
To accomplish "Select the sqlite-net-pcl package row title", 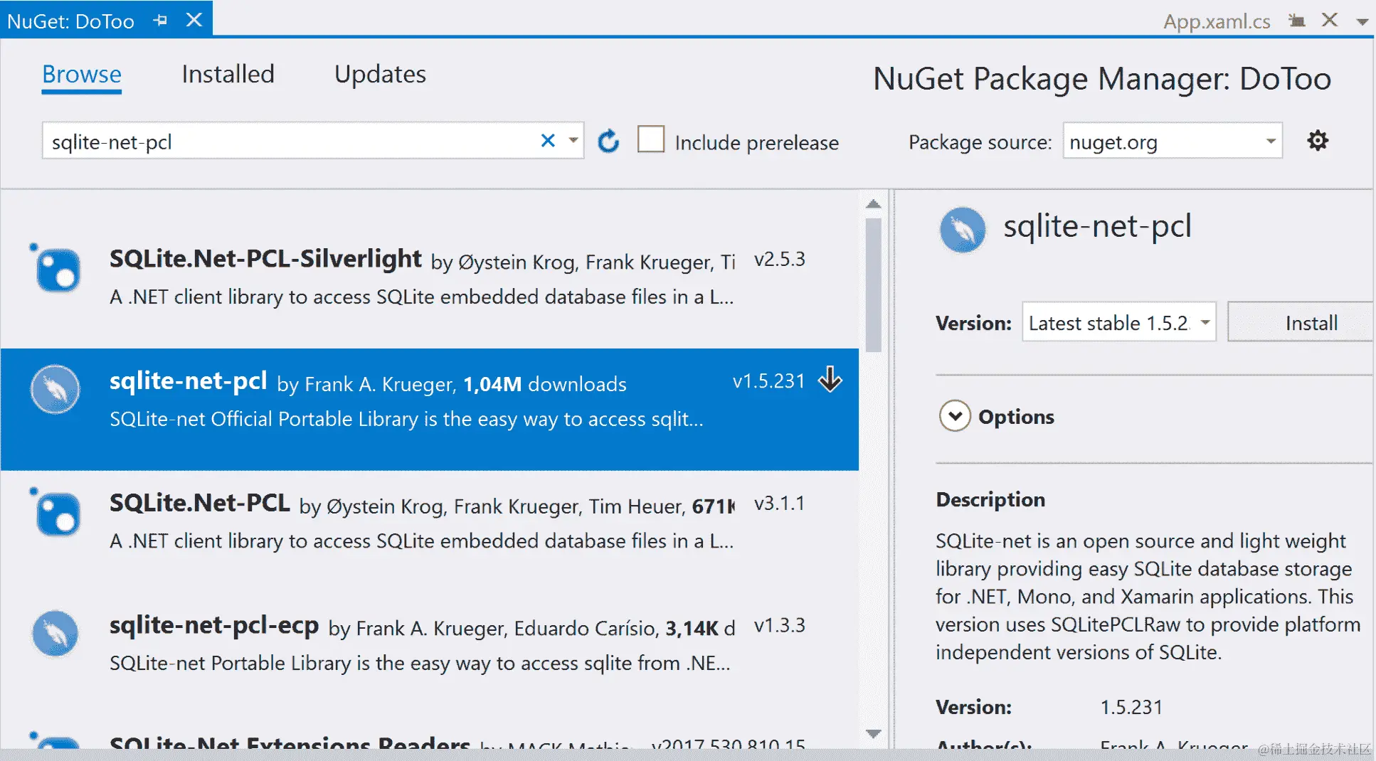I will point(189,381).
